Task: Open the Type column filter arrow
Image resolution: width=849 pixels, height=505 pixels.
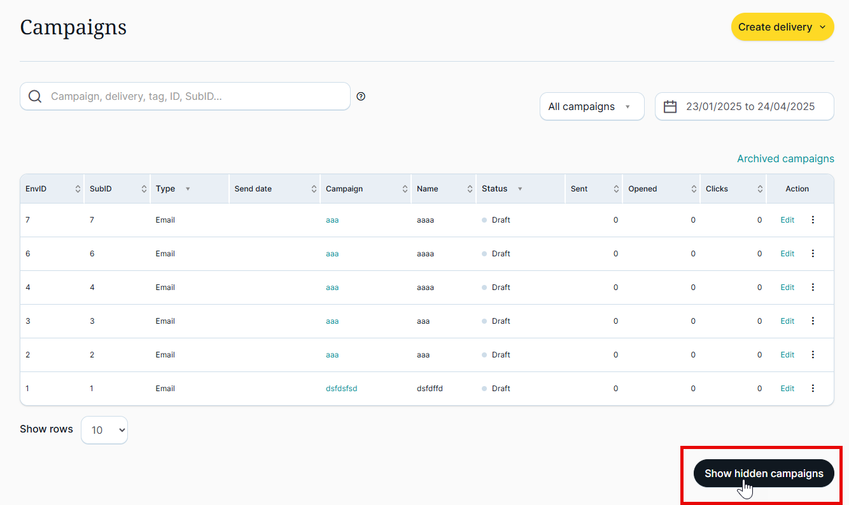Action: pyautogui.click(x=187, y=189)
